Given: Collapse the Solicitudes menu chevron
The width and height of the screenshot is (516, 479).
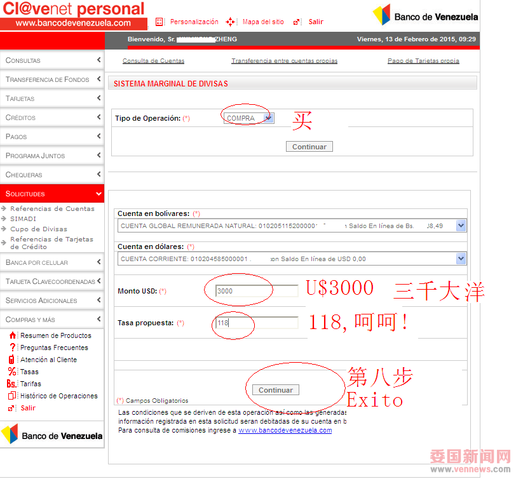Looking at the screenshot, I should click(x=98, y=194).
